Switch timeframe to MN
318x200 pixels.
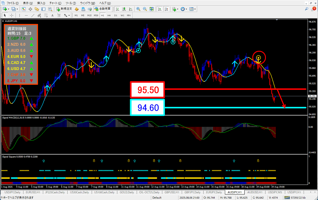(129, 15)
